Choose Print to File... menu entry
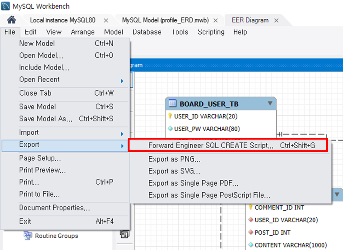The height and width of the screenshot is (250, 343). point(65,194)
